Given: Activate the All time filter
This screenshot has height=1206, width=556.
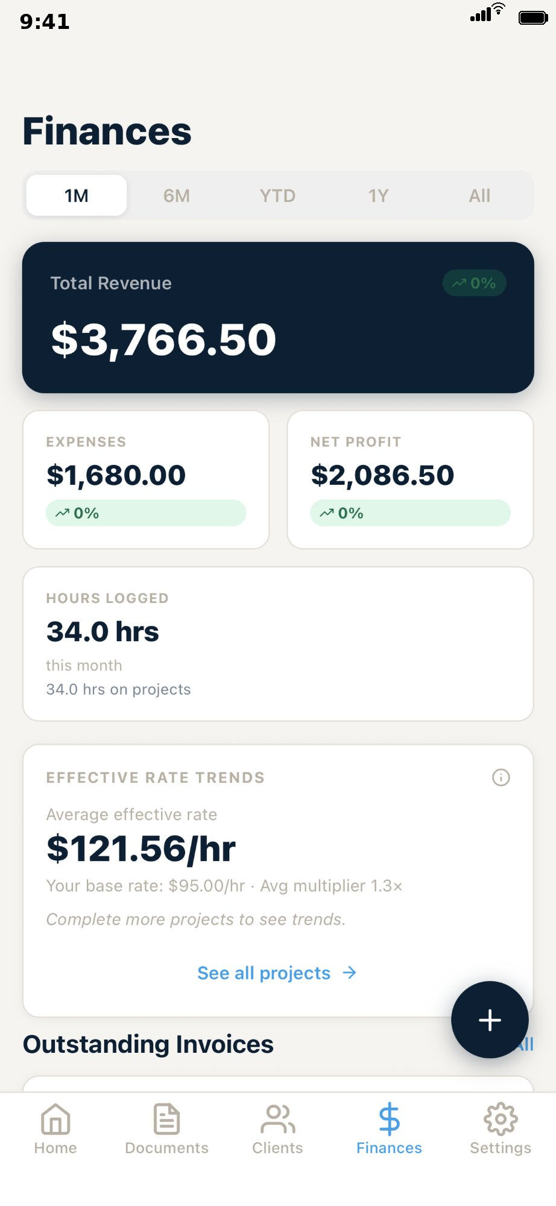Looking at the screenshot, I should tap(479, 195).
